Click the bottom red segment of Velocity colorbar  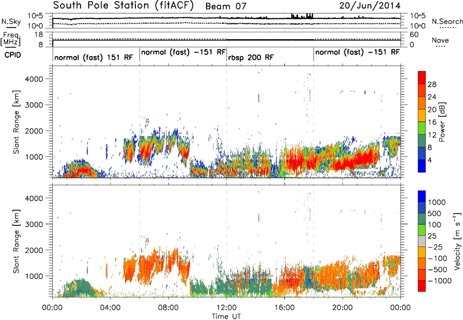click(422, 286)
